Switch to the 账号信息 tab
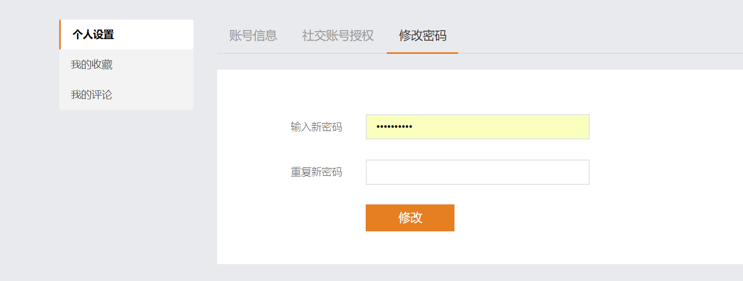Viewport: 743px width, 281px height. [253, 35]
